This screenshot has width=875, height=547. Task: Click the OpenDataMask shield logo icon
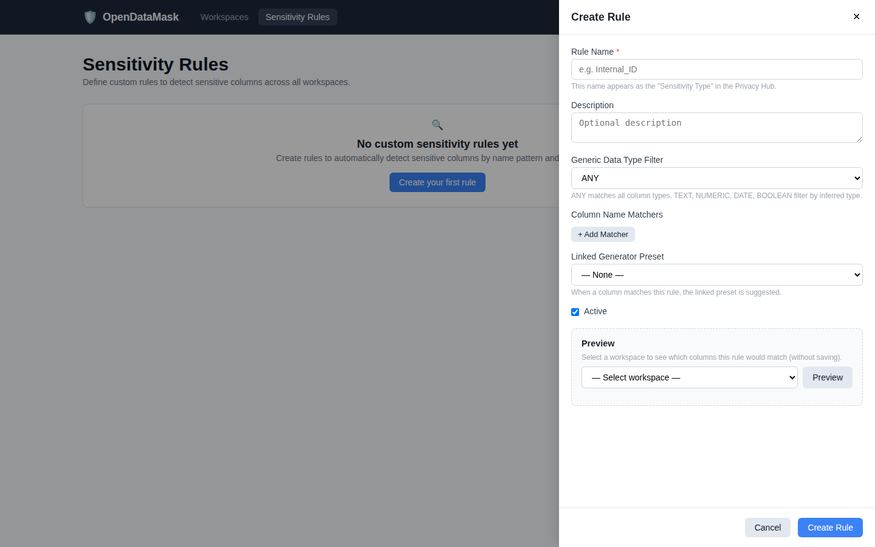point(90,17)
